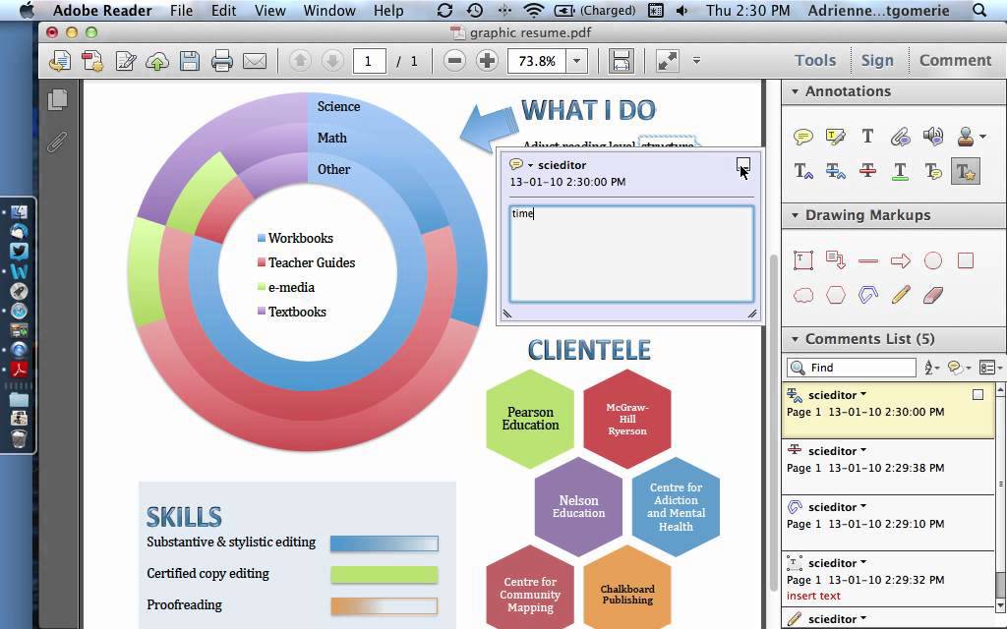This screenshot has width=1007, height=629.
Task: Collapse the Comments List section
Action: coord(795,339)
